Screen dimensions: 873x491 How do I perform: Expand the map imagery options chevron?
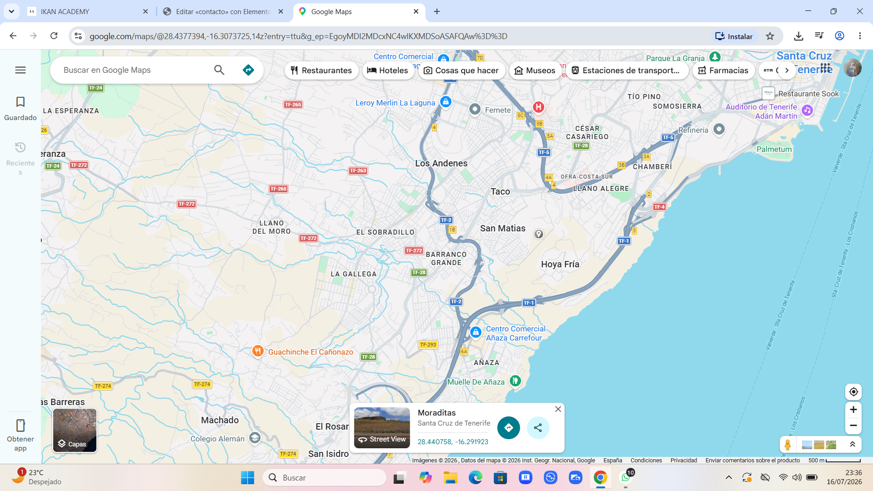click(x=853, y=445)
